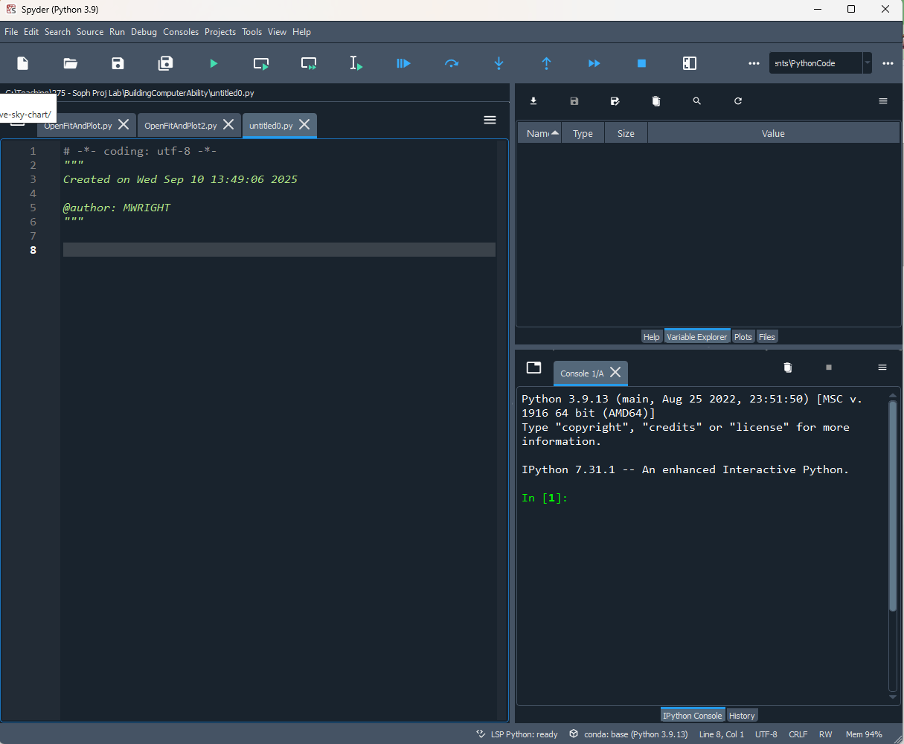Open editor pane options hamburger menu
Image resolution: width=904 pixels, height=744 pixels.
(x=490, y=120)
